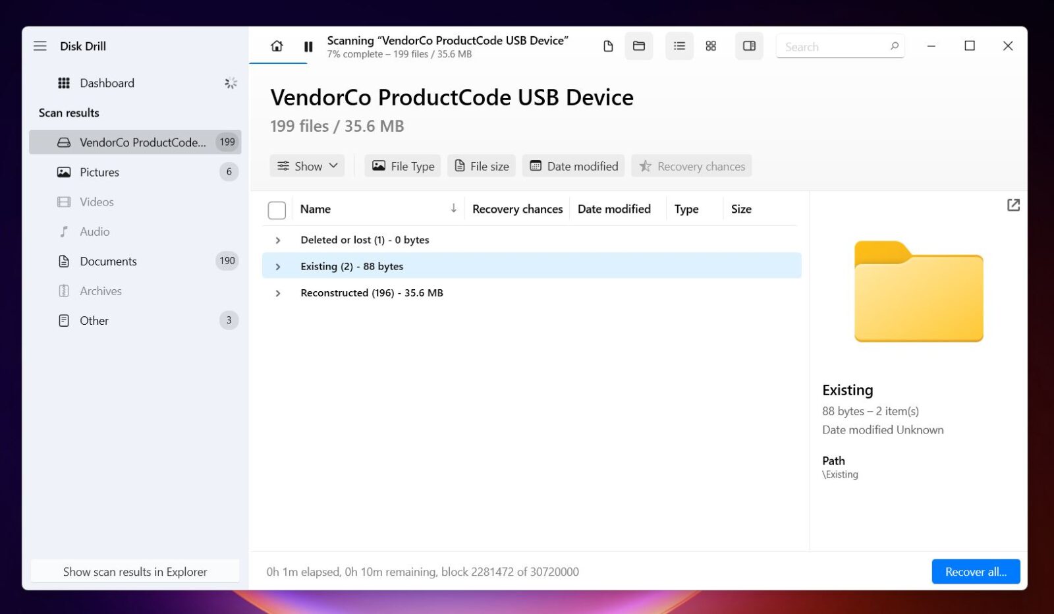Open the Show filter dropdown

[307, 166]
